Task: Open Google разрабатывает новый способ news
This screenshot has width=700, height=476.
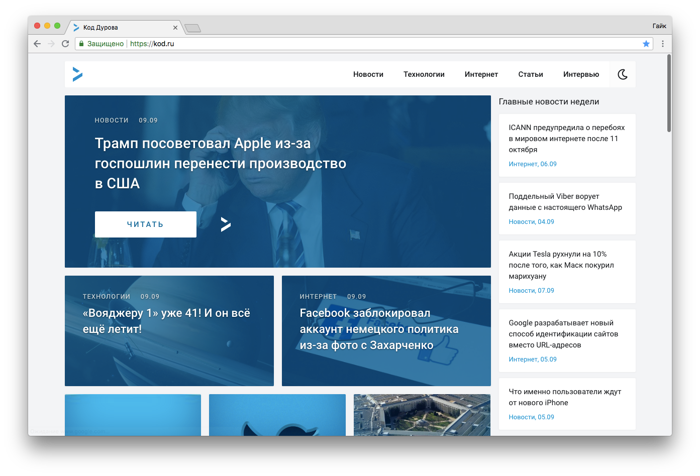Action: tap(563, 334)
